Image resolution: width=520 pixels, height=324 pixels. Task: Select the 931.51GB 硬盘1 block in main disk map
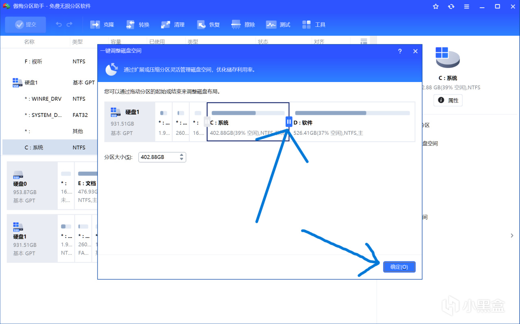(32, 238)
